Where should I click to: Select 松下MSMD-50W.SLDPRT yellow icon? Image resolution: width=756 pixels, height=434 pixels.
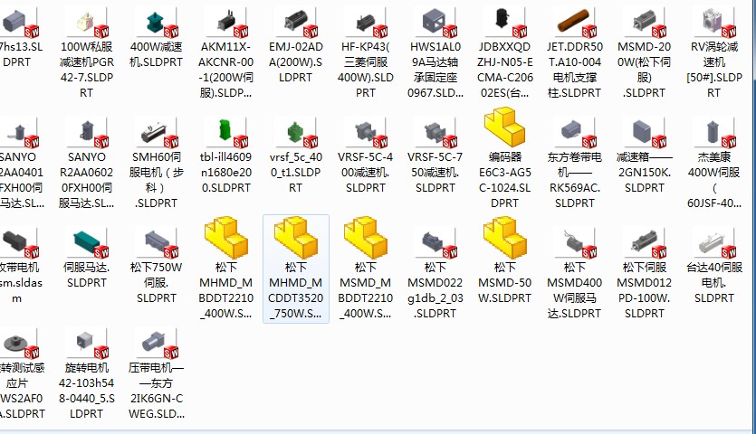[505, 238]
